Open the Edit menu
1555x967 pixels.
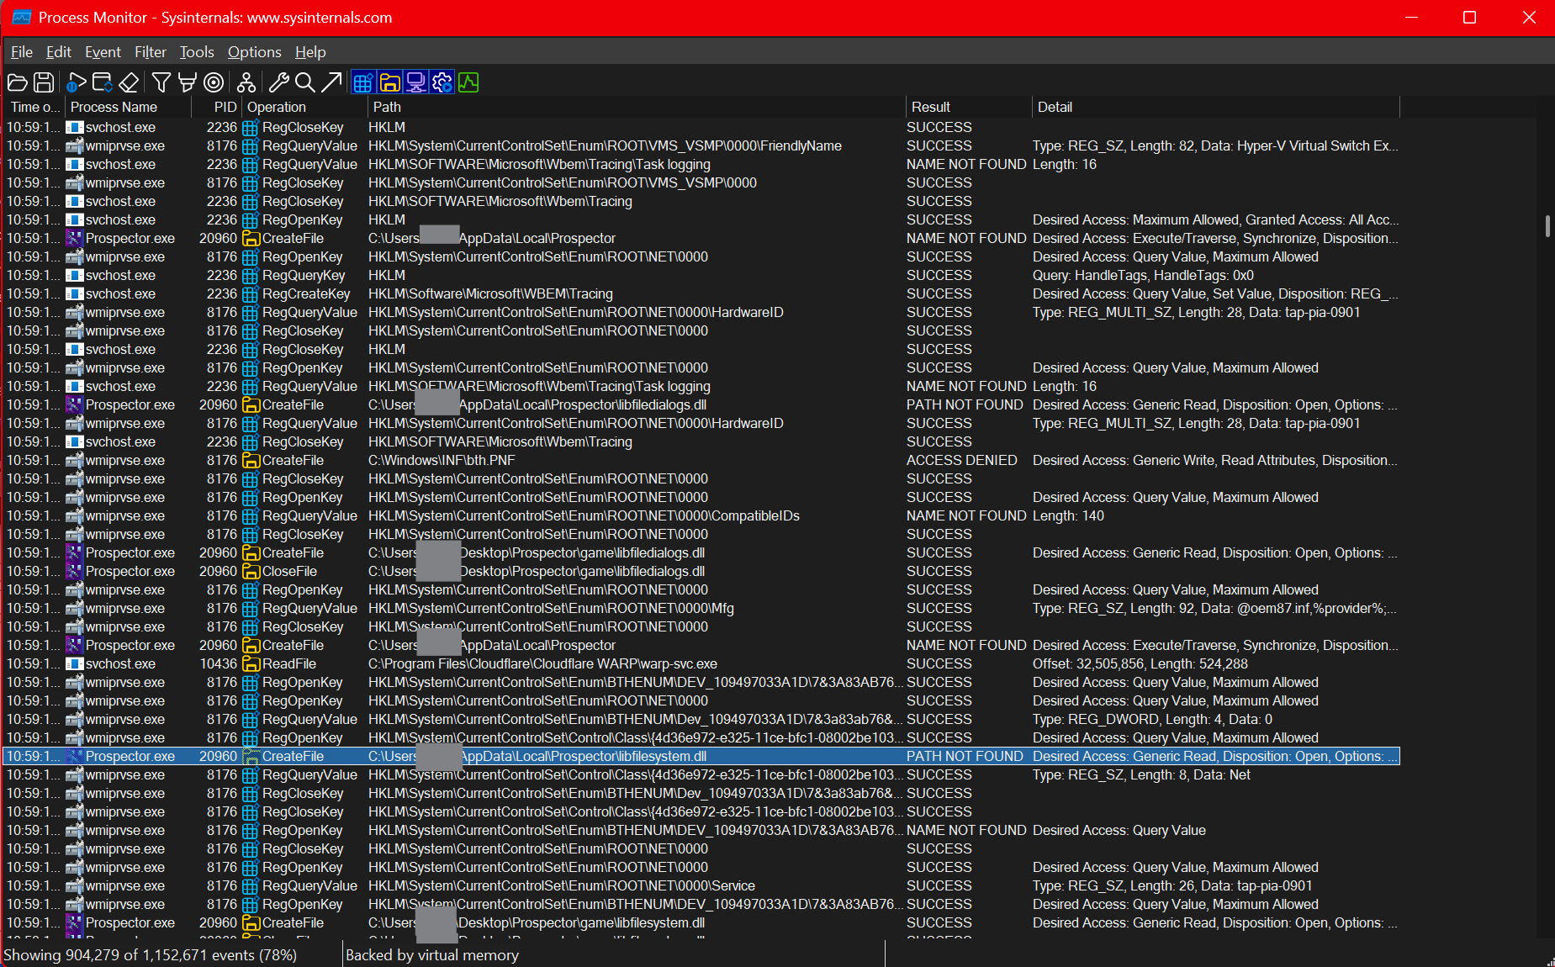click(x=59, y=52)
